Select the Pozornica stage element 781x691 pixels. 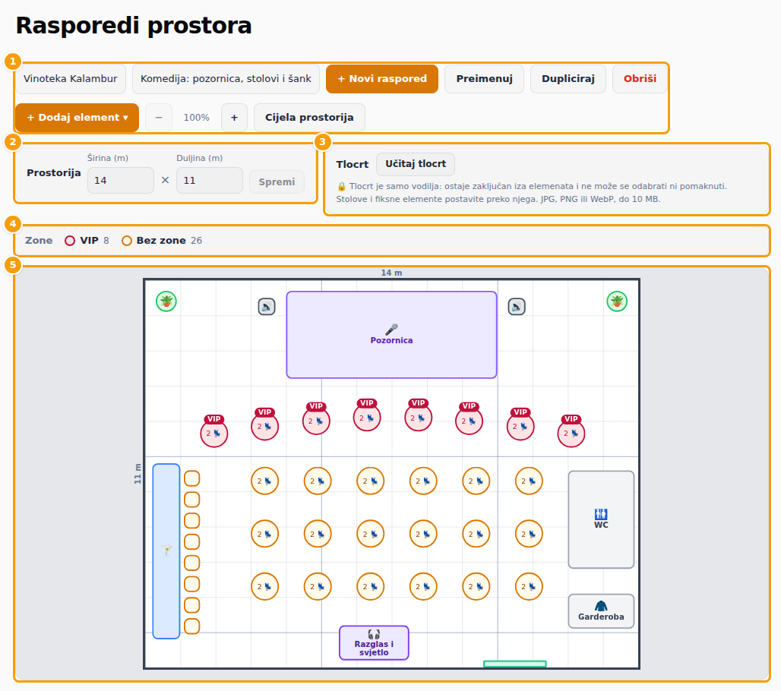point(391,335)
